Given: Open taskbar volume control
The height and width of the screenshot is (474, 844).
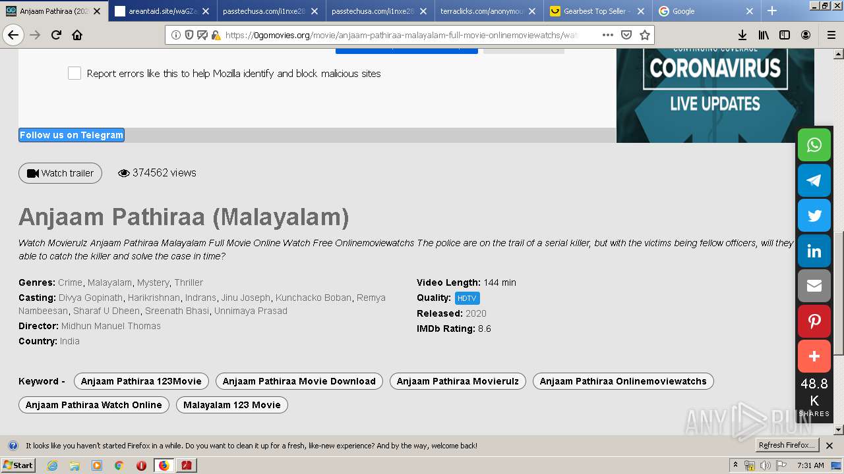Looking at the screenshot, I should [765, 465].
